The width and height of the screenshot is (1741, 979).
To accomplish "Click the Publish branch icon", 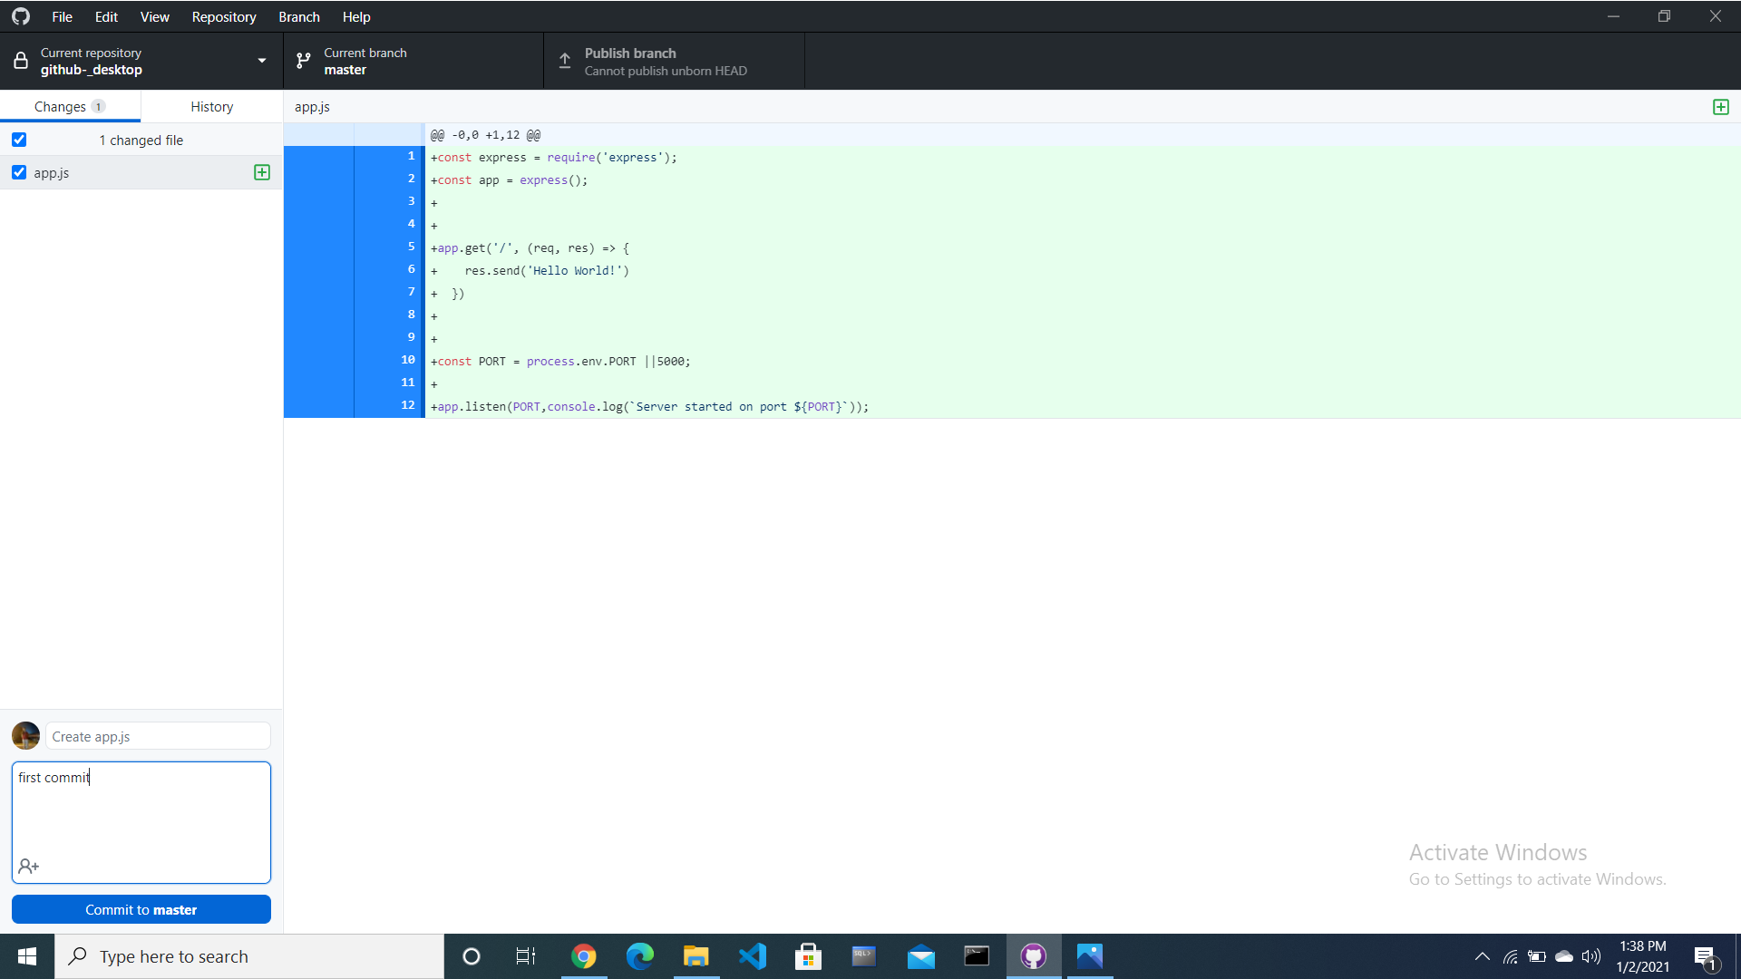I will (564, 61).
